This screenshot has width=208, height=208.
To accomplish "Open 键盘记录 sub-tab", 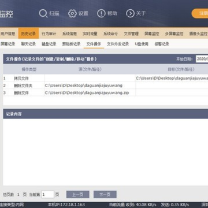I will (49, 44).
